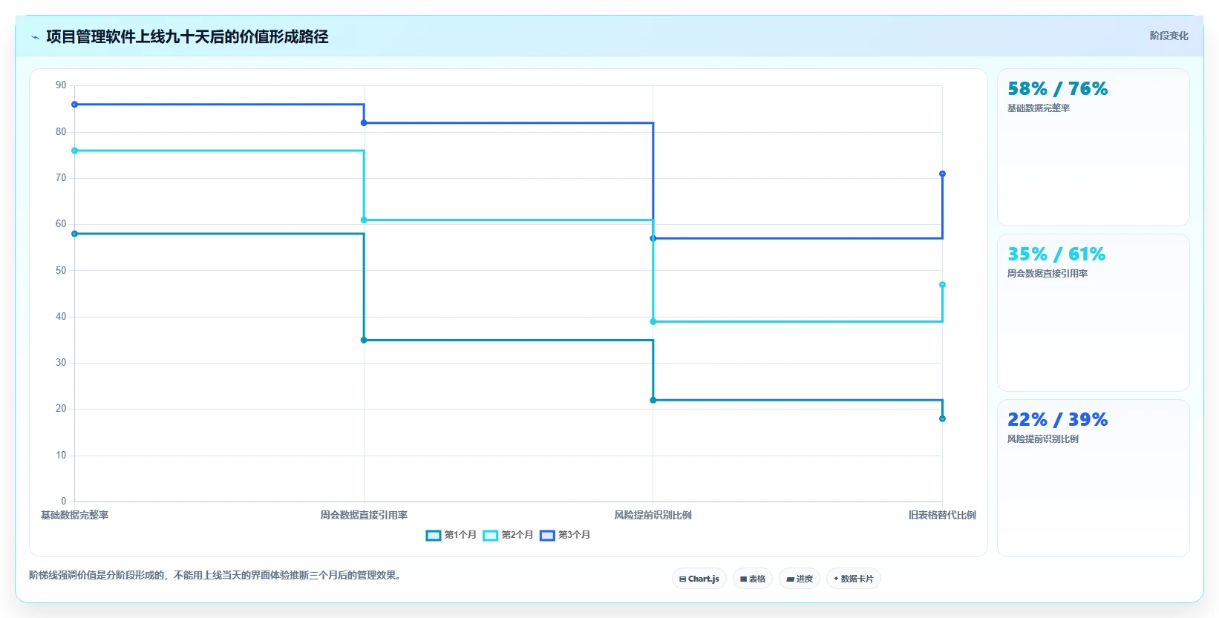Viewport: 1219px width, 618px height.
Task: Open the 35% / 61% 周会数据直接引用率 card
Action: click(x=1094, y=313)
